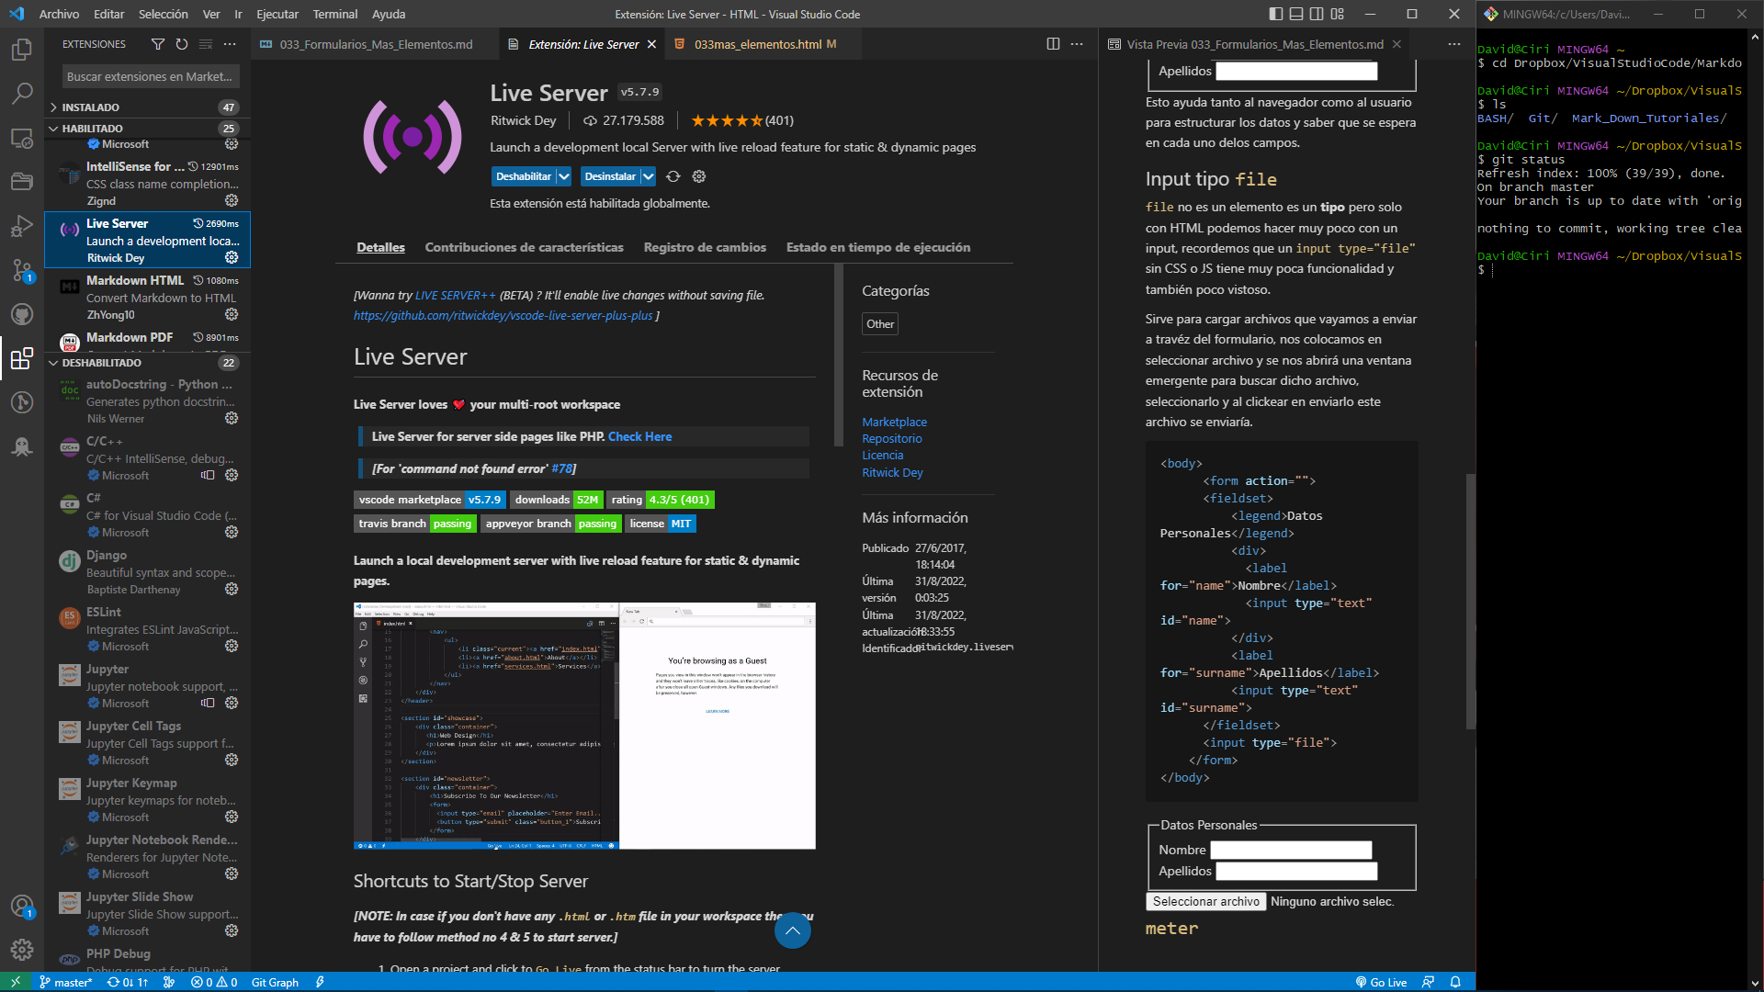Viewport: 1764px width, 992px height.
Task: Open the Terminal menu
Action: 334,14
